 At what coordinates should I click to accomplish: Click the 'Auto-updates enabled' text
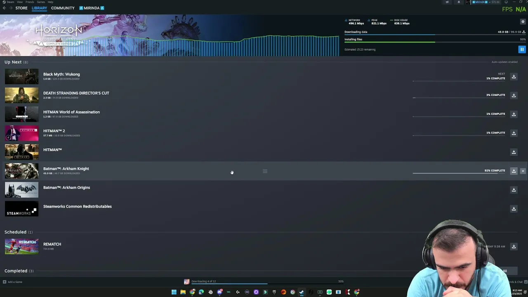point(504,62)
